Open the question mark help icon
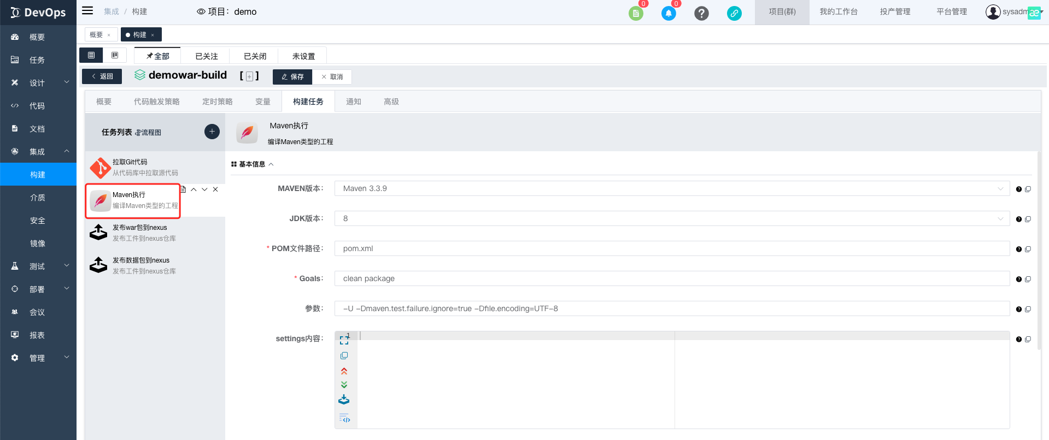The image size is (1049, 440). (701, 13)
